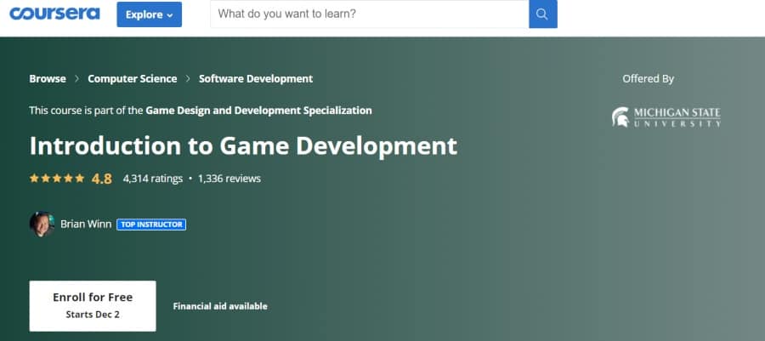
Task: Open Brian Winn's profile photo
Action: (x=42, y=224)
